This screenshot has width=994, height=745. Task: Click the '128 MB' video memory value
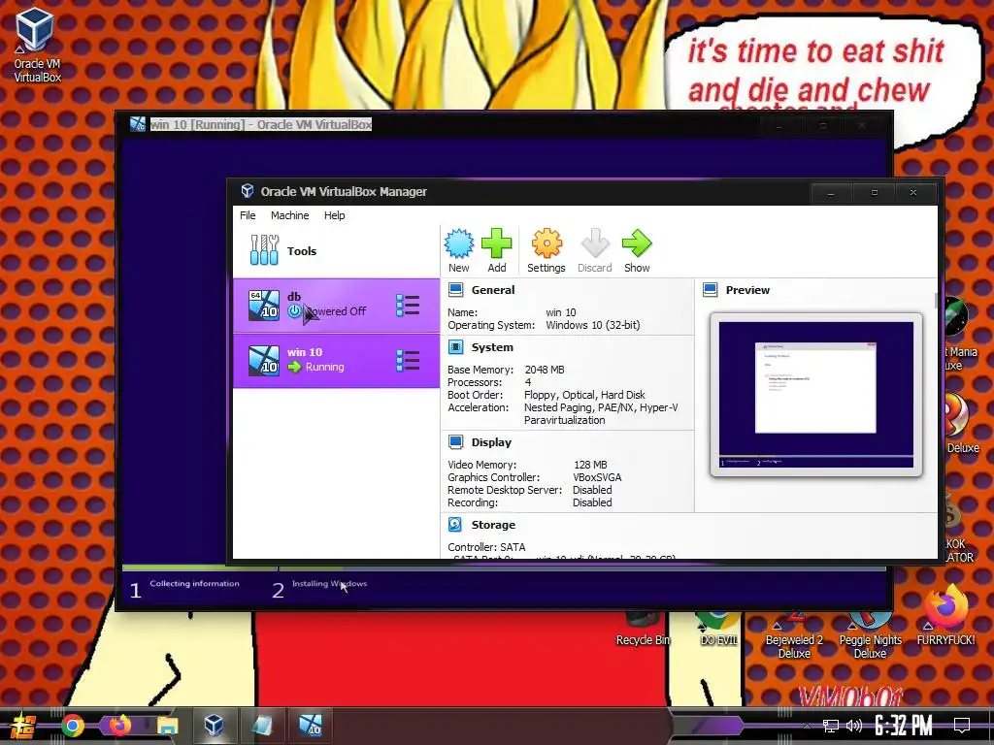click(590, 465)
